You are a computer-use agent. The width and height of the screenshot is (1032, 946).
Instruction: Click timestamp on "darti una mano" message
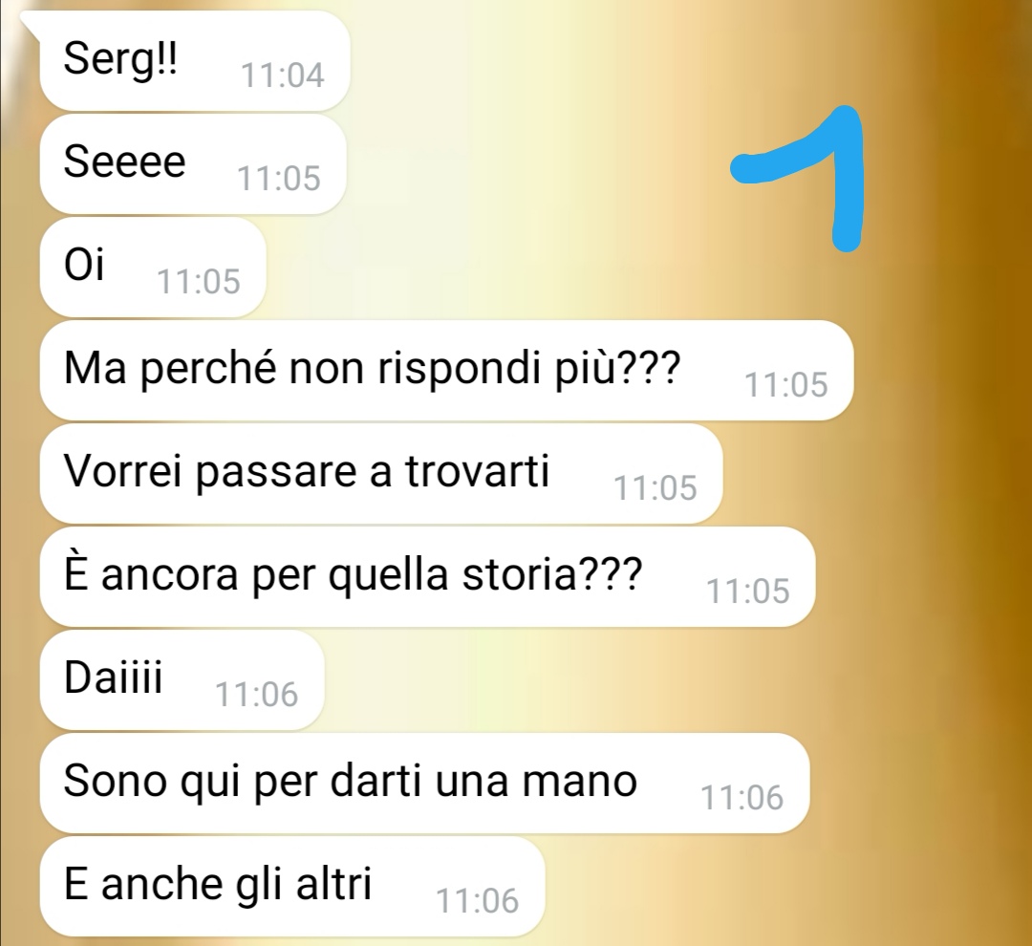click(742, 798)
